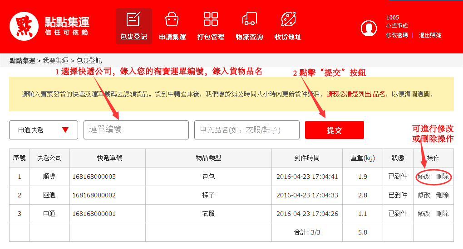The width and height of the screenshot is (463, 249).
Task: Click 修改 for the 順豐 row
Action: click(424, 177)
